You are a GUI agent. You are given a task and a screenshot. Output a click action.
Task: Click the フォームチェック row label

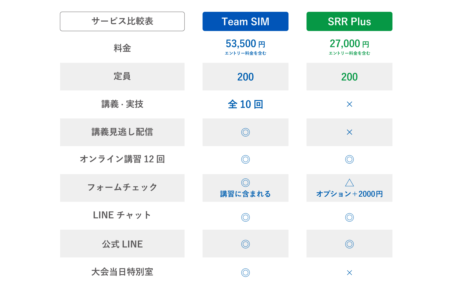coord(122,188)
